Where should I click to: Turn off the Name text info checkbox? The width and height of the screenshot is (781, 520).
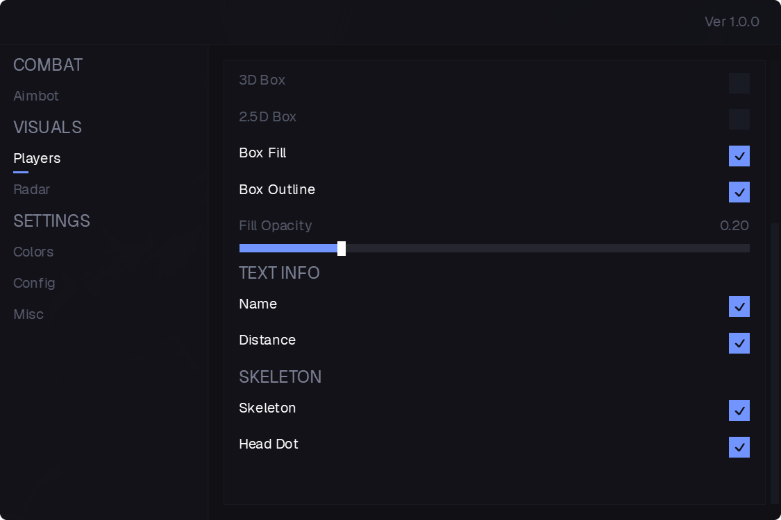pos(739,306)
